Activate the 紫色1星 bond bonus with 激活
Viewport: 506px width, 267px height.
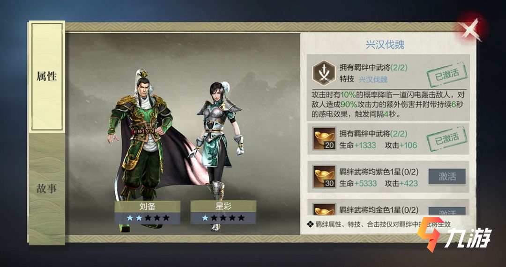coord(447,176)
